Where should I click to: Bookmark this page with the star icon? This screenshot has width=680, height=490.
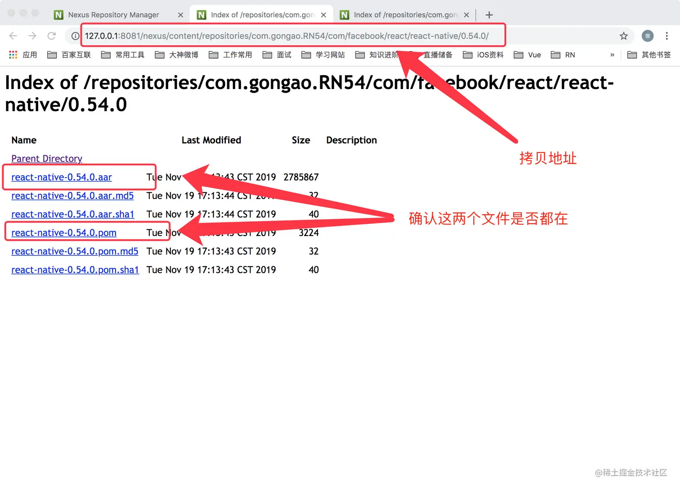[623, 36]
